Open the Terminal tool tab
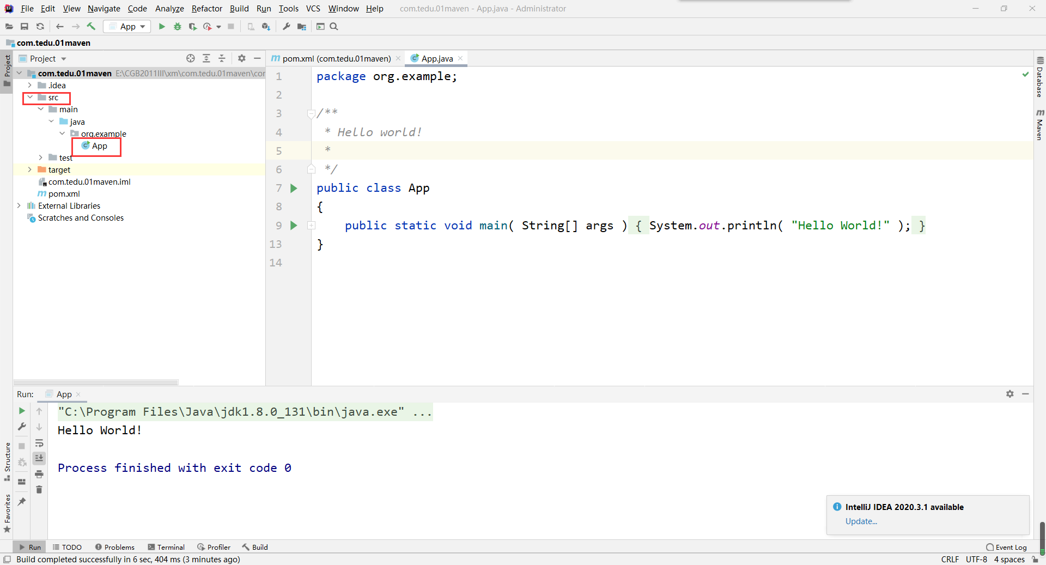 coord(166,547)
